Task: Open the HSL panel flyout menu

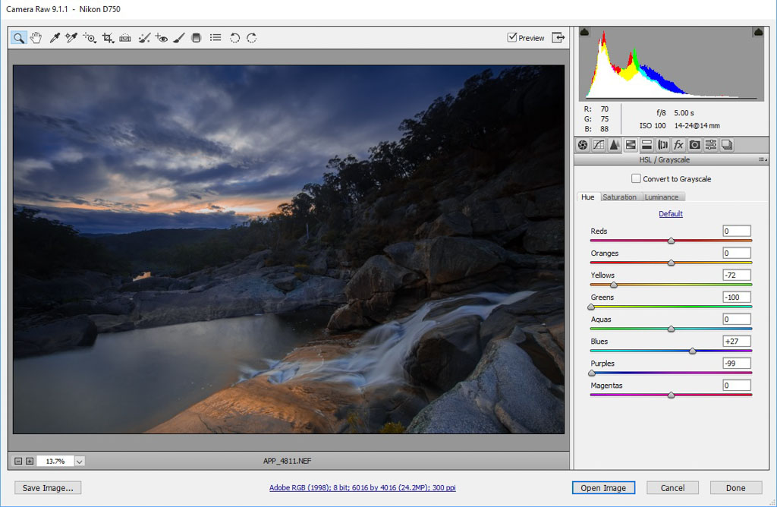Action: 761,160
